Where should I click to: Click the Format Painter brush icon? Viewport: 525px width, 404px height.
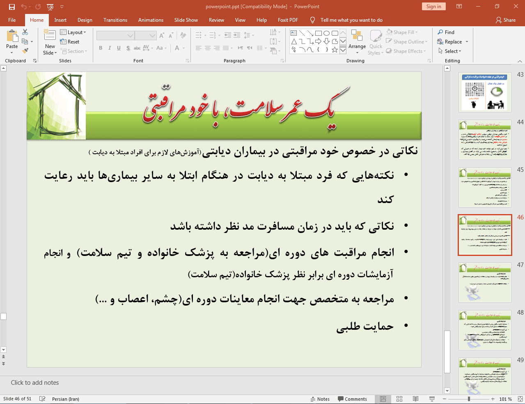[25, 51]
